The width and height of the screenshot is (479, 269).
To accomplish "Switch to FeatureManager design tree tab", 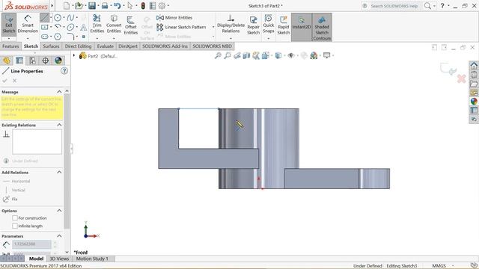I will click(7, 61).
